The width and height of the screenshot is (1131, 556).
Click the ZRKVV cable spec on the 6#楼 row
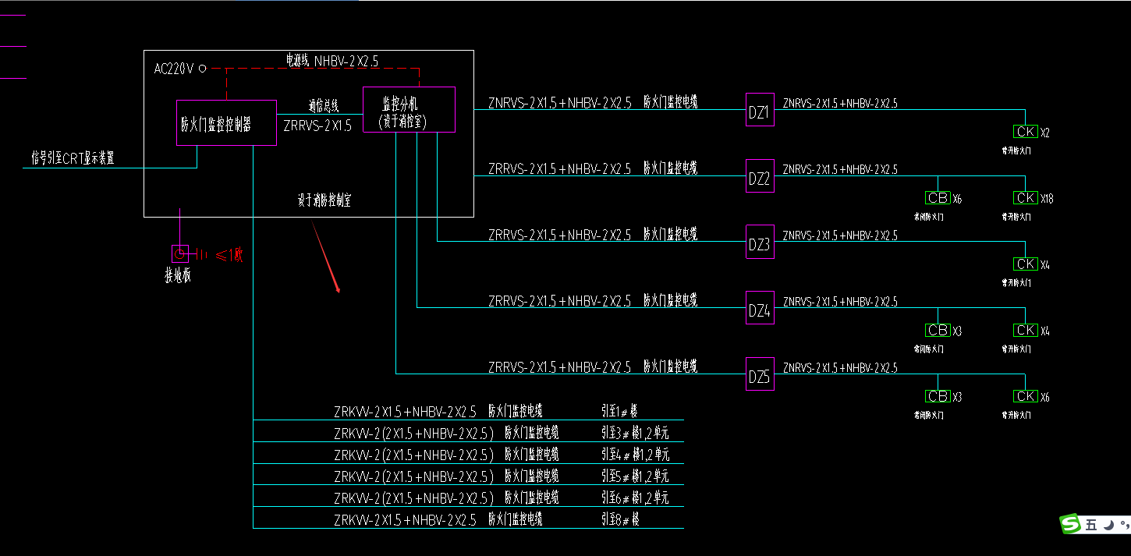click(x=413, y=498)
